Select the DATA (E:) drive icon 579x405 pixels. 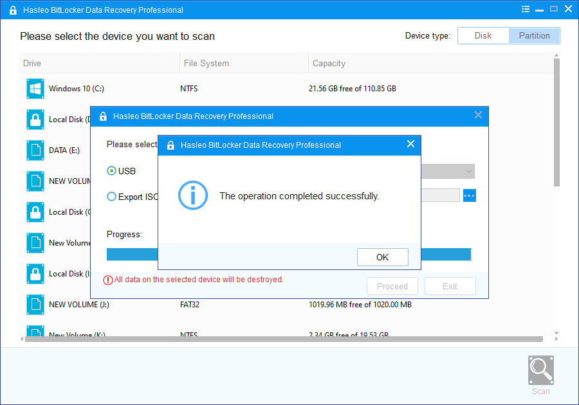pyautogui.click(x=35, y=150)
